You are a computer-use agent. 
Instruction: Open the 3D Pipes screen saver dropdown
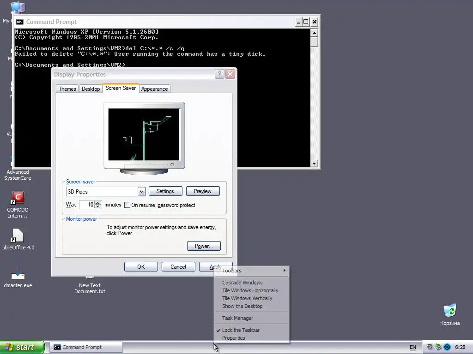pyautogui.click(x=141, y=191)
